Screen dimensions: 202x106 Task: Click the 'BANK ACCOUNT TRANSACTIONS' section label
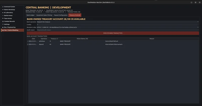[x=37, y=36]
